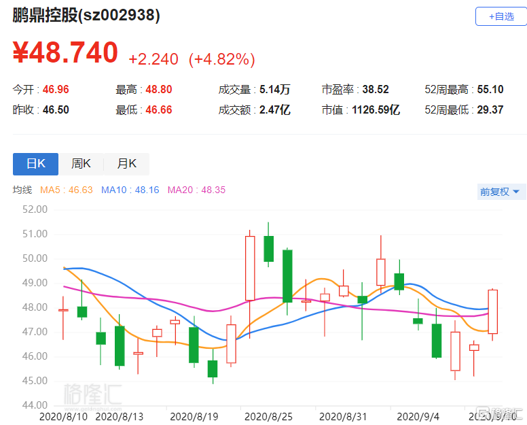Add stock via +自选 button
This screenshot has width=527, height=425.
[501, 16]
